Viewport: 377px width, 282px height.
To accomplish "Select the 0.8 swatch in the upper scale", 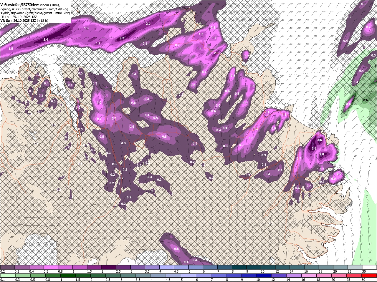I will 65,267.
